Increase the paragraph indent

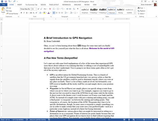[x=70, y=9]
